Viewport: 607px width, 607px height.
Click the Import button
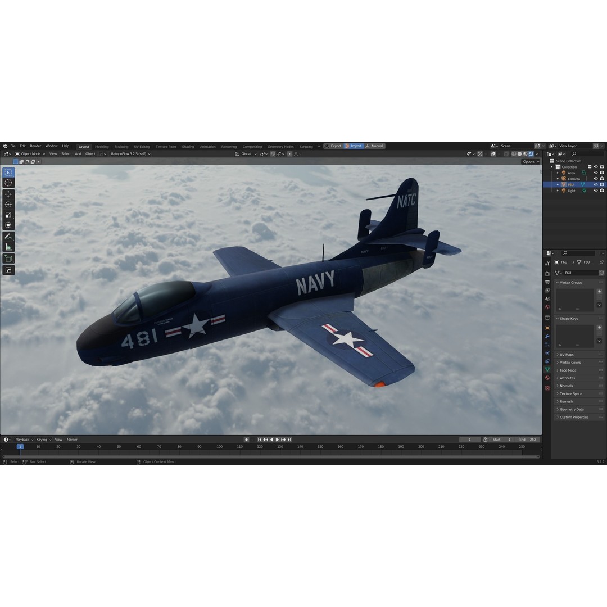(x=354, y=146)
